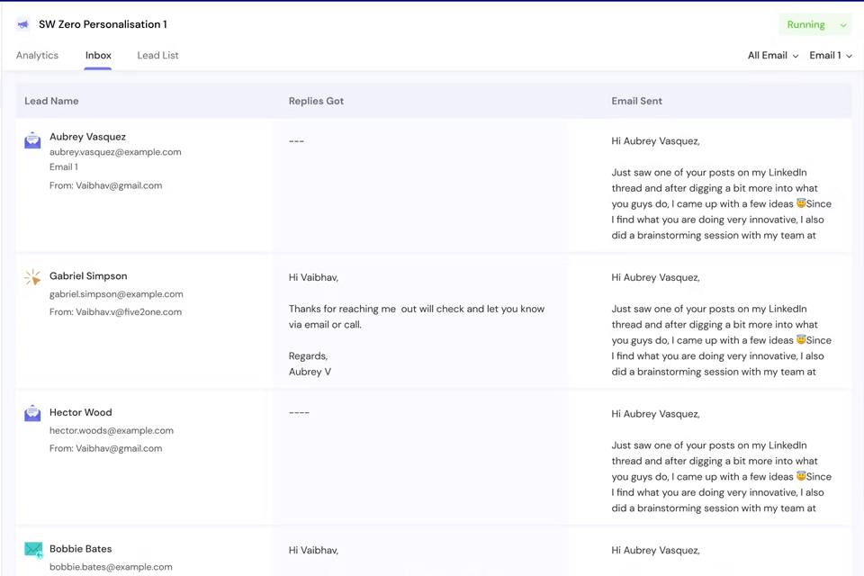Click hector.woods@example.com email address
The height and width of the screenshot is (576, 864).
click(112, 430)
